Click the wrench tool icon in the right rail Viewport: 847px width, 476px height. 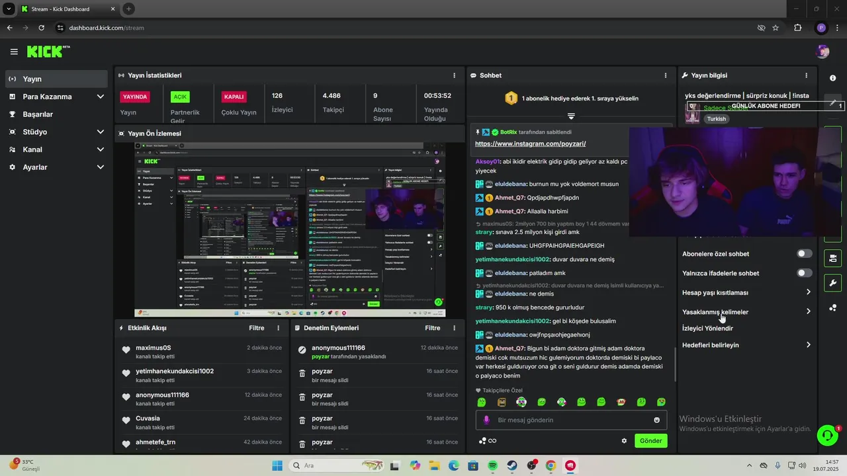[833, 283]
